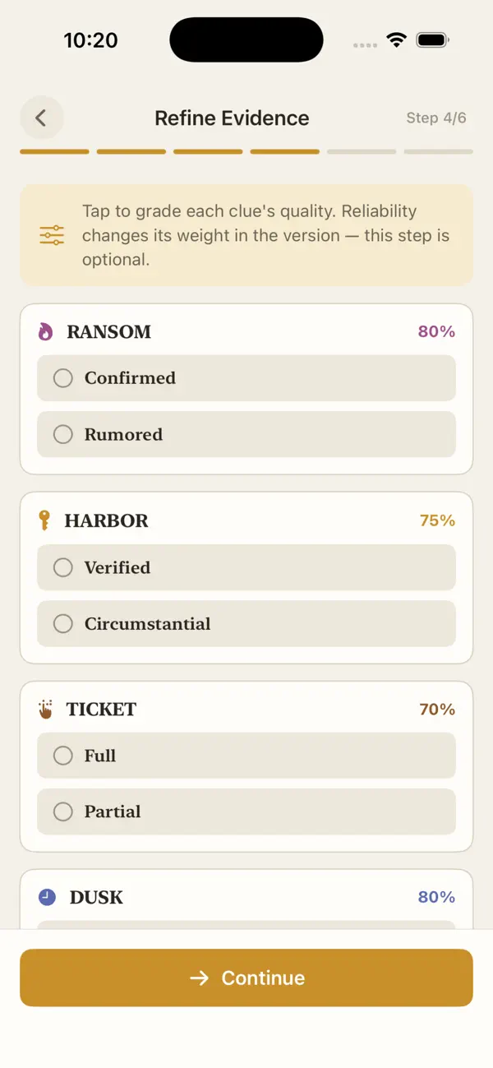Tap the flame icon beside RANSOM
This screenshot has width=493, height=1068.
(46, 331)
